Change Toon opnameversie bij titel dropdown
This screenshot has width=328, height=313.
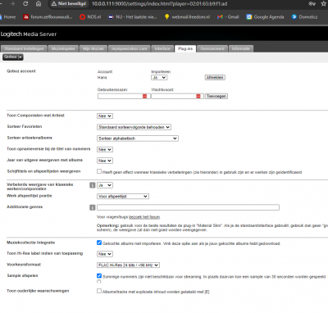(105, 150)
